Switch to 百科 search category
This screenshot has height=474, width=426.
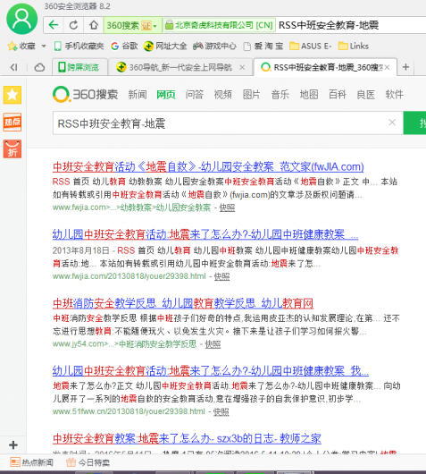pyautogui.click(x=338, y=94)
